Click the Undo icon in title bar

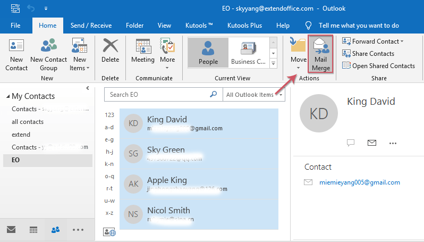coord(31,9)
